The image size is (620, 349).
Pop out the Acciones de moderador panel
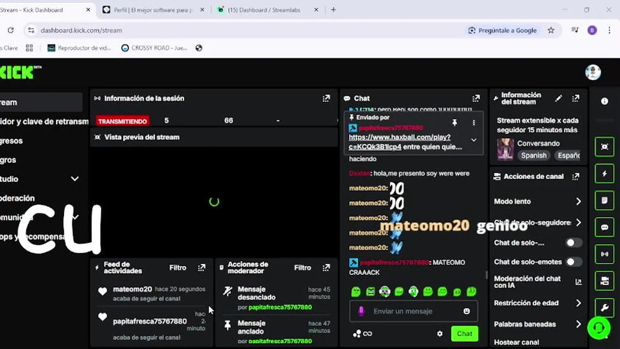click(x=326, y=268)
